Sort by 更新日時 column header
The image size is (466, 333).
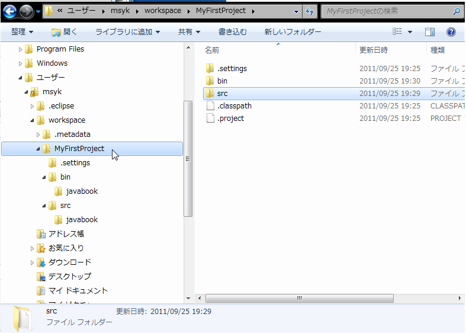(374, 50)
